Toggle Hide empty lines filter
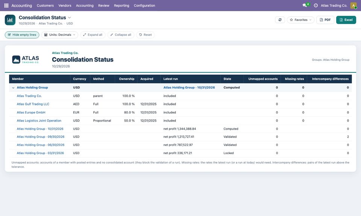This screenshot has width=361, height=216. (x=22, y=35)
